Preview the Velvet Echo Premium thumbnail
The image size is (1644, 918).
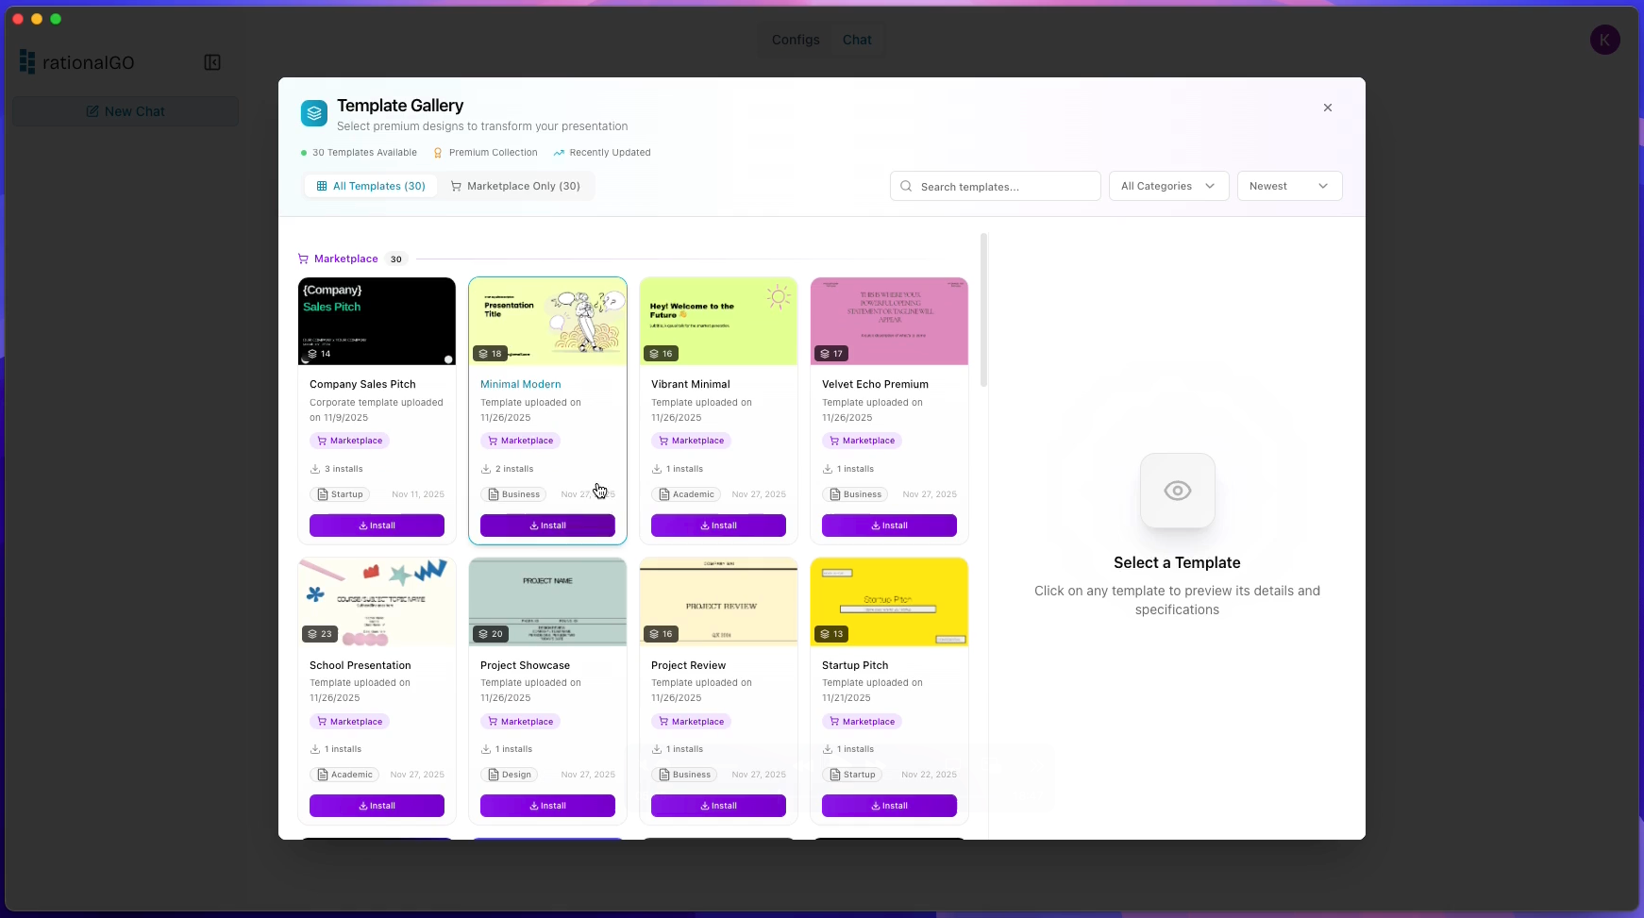889,321
